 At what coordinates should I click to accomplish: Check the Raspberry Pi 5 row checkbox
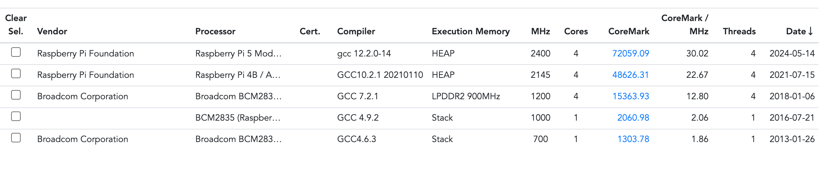(x=16, y=52)
